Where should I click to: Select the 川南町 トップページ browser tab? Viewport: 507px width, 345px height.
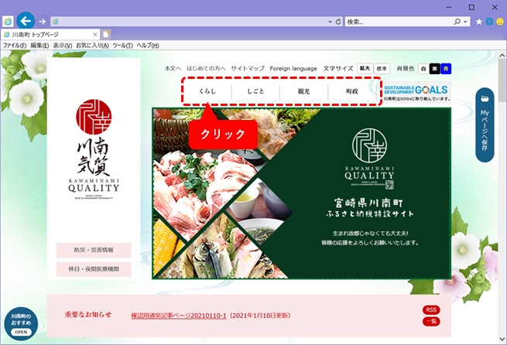pyautogui.click(x=50, y=34)
